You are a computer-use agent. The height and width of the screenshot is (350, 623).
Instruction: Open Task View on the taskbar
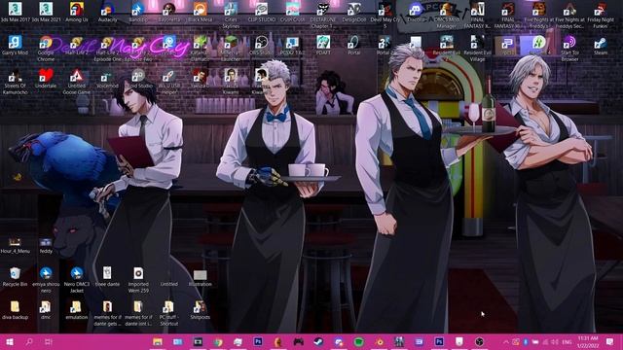tap(49, 341)
